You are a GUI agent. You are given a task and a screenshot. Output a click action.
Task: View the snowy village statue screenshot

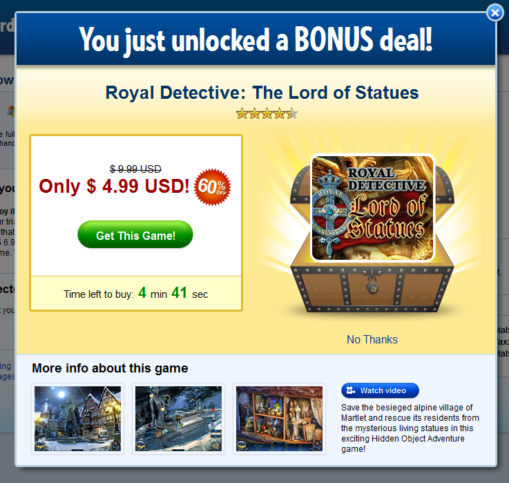(x=77, y=418)
